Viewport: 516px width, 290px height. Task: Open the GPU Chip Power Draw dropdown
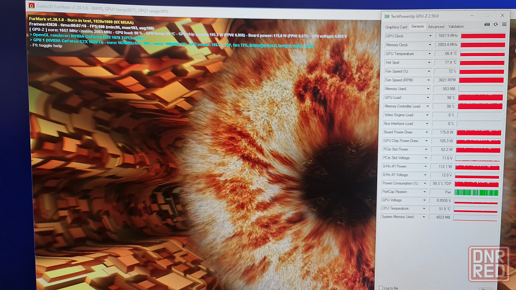point(426,141)
